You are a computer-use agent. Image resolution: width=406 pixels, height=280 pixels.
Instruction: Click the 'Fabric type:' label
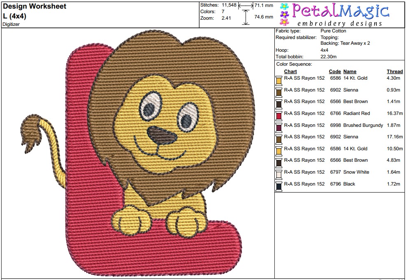(x=288, y=31)
